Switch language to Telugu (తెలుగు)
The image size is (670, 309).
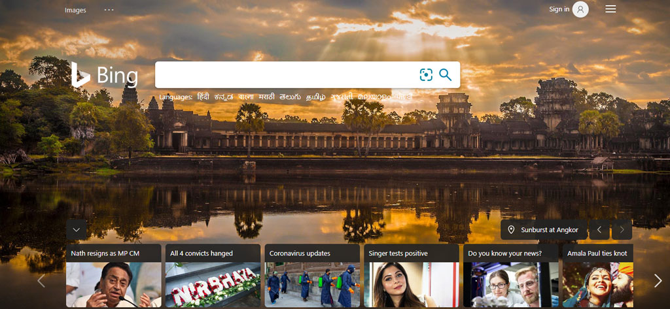[x=291, y=97]
